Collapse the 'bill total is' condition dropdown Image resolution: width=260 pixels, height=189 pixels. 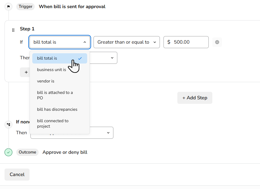60,42
